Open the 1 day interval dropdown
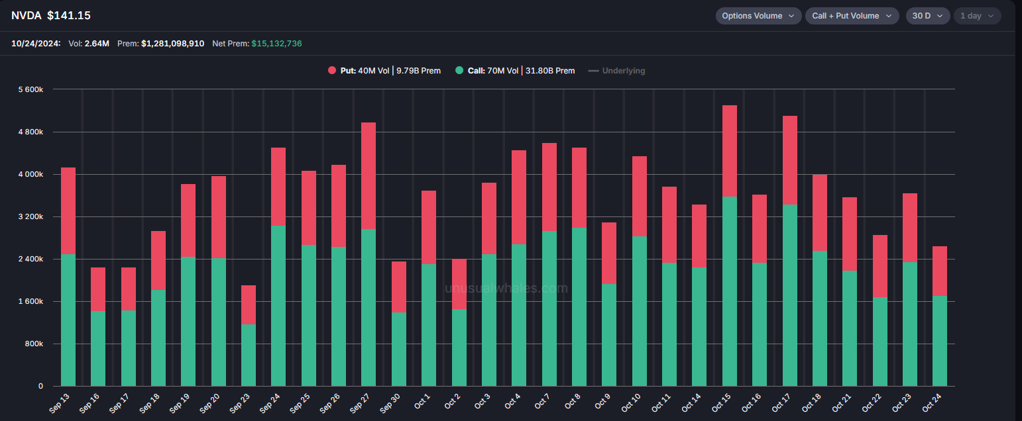This screenshot has height=421, width=1022. coord(977,16)
